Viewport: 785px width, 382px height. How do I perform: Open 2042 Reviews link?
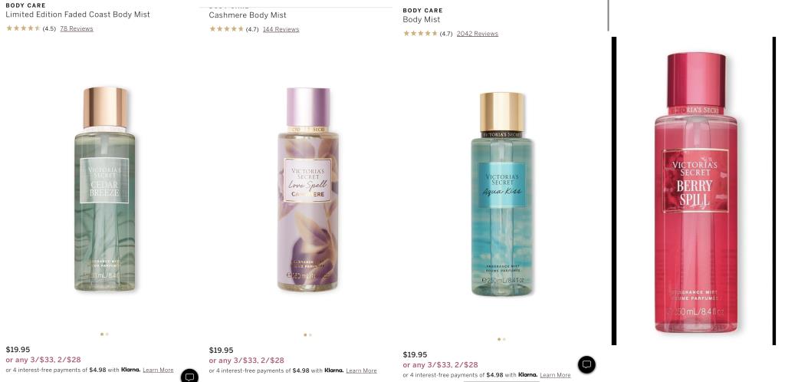477,34
